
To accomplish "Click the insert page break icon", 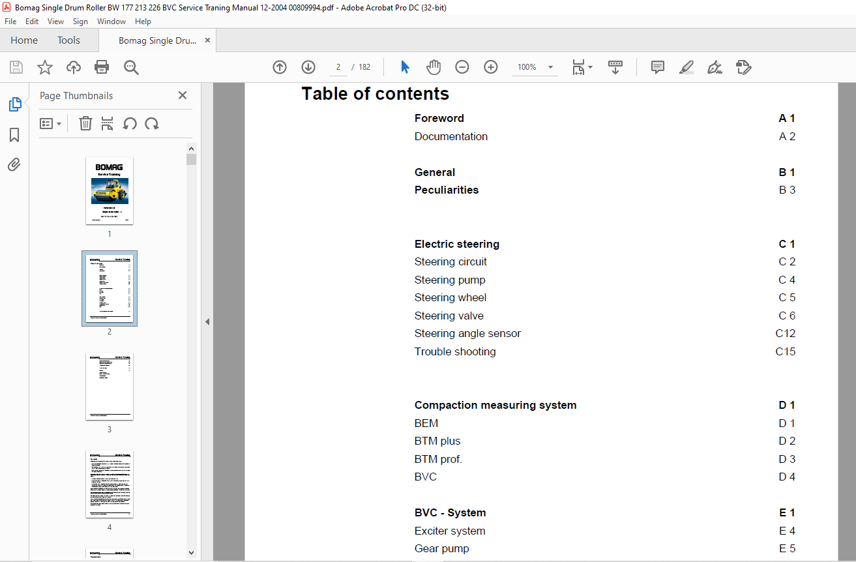I will (x=108, y=123).
